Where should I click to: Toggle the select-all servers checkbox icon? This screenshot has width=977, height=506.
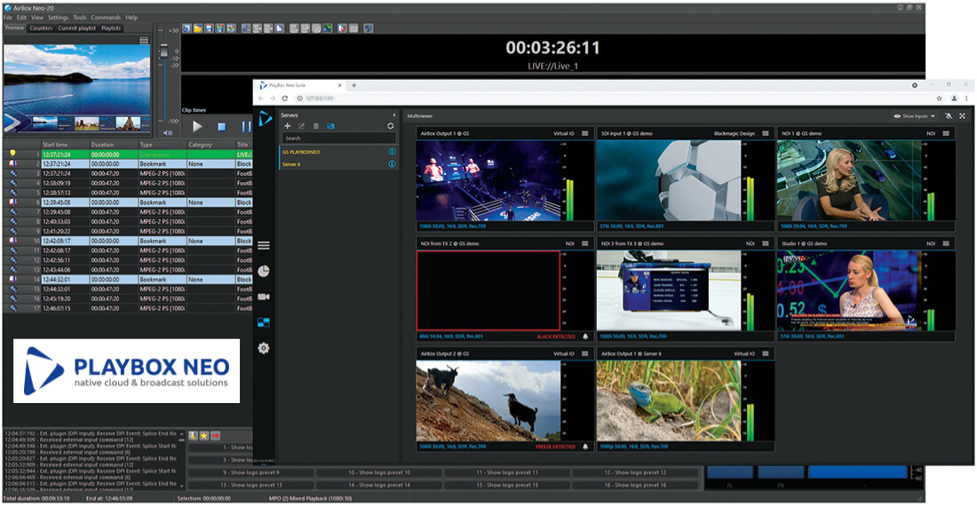pos(330,126)
